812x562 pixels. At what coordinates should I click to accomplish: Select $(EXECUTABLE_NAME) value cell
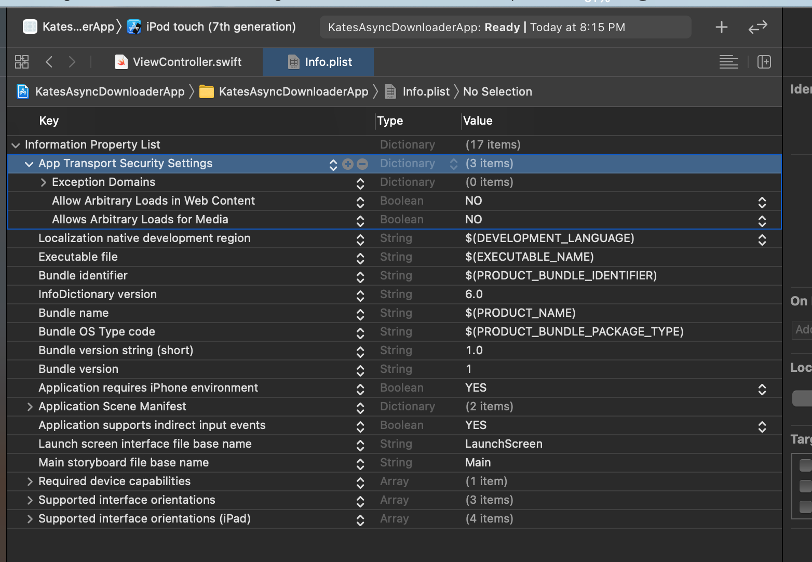point(530,257)
